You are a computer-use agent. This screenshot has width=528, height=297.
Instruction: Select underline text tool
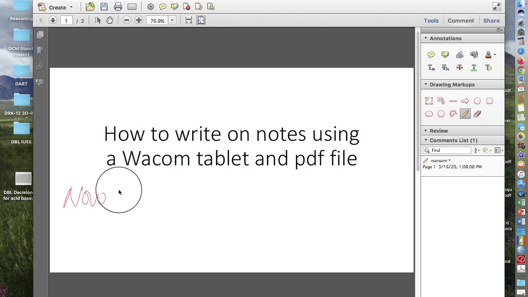[474, 67]
